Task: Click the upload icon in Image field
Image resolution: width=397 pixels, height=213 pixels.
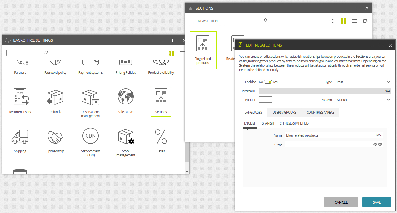Action: [x=375, y=144]
